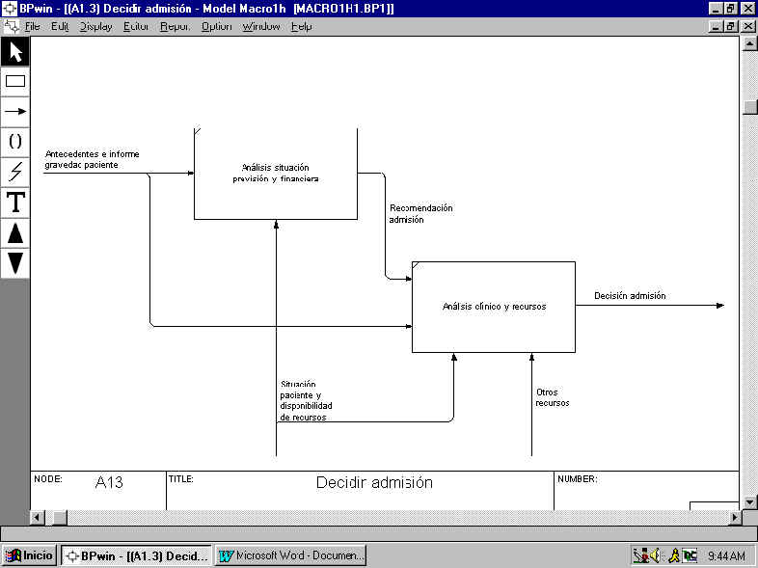Click the horizontal scrollbar right arrow
Screen dimensions: 758x568
coord(735,517)
